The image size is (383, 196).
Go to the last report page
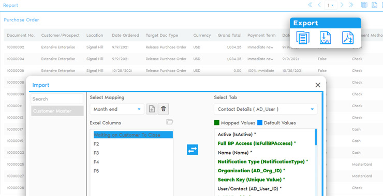351,5
